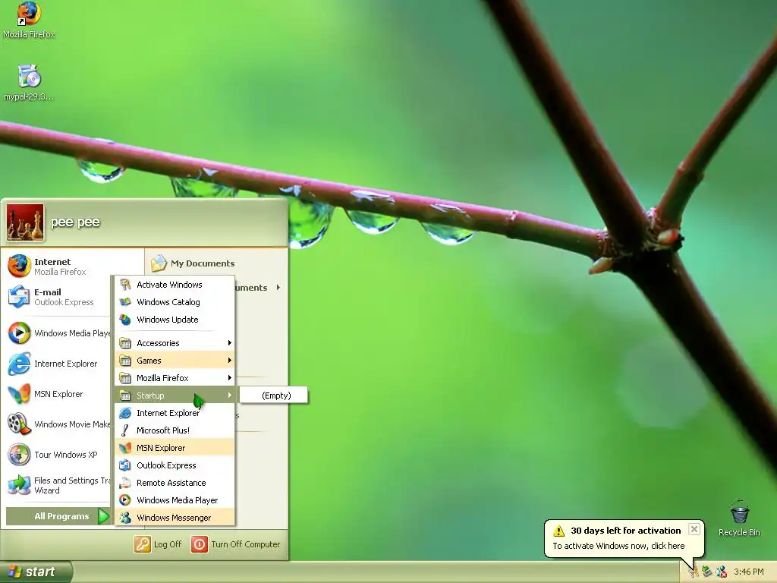The image size is (777, 583).
Task: Start Windows Media Player from programs list
Action: [x=175, y=500]
